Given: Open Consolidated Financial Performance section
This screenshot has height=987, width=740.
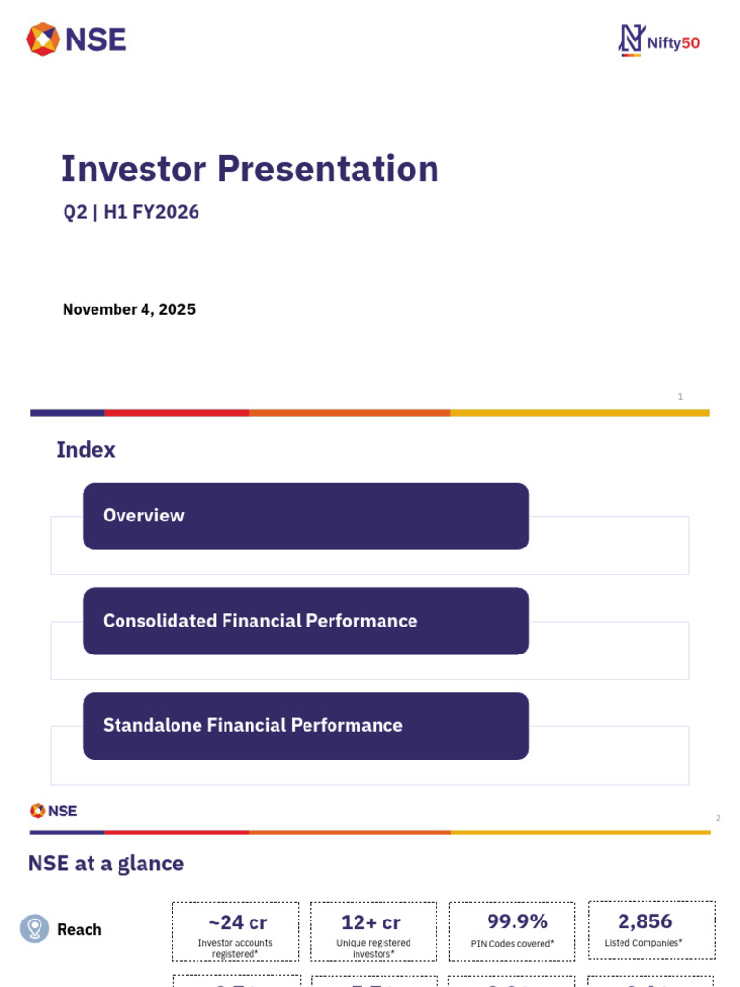Looking at the screenshot, I should (x=305, y=621).
